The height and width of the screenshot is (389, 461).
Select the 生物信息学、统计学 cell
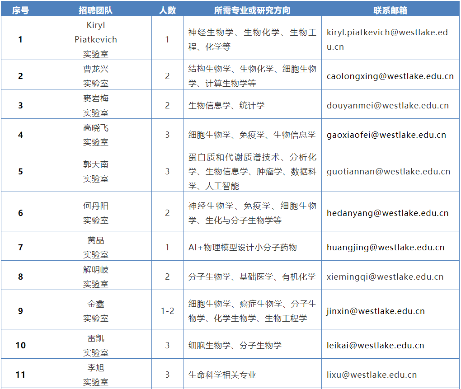[x=252, y=104]
